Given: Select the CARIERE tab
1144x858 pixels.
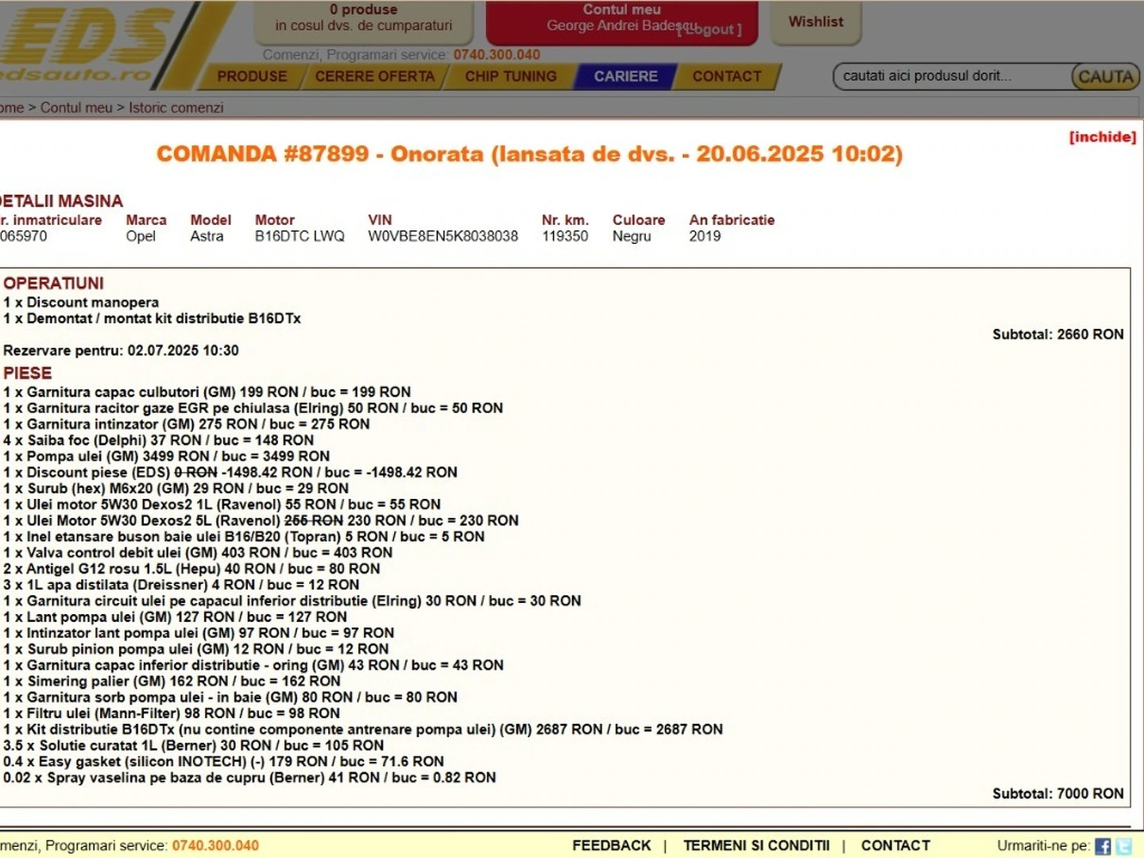Looking at the screenshot, I should coord(626,76).
